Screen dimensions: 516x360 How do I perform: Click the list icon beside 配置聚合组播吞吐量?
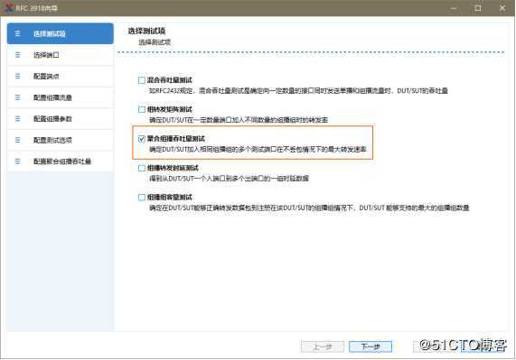pyautogui.click(x=17, y=162)
